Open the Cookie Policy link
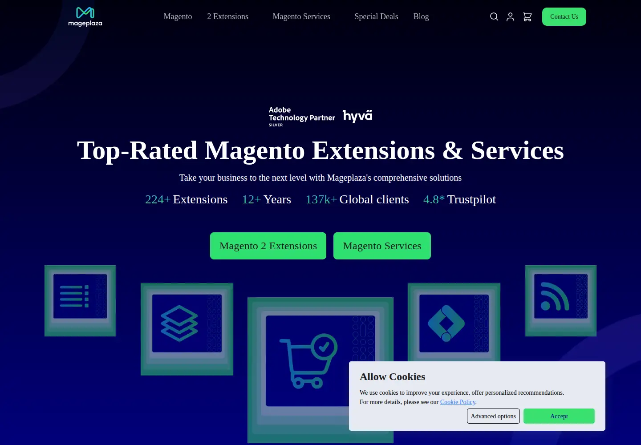 pos(458,402)
